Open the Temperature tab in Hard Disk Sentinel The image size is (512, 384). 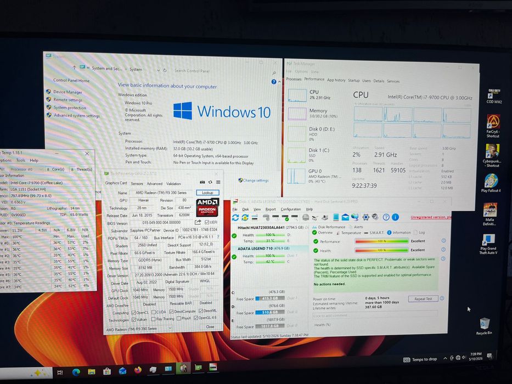(348, 233)
